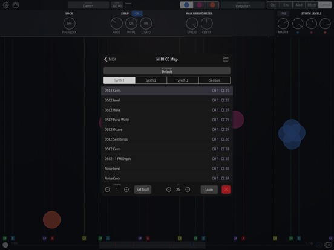Viewport: 334px width, 250px height.
Task: Increase CC number with plus icon
Action: [188, 190]
